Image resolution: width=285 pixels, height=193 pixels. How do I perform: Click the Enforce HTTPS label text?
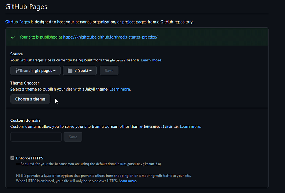click(x=30, y=158)
